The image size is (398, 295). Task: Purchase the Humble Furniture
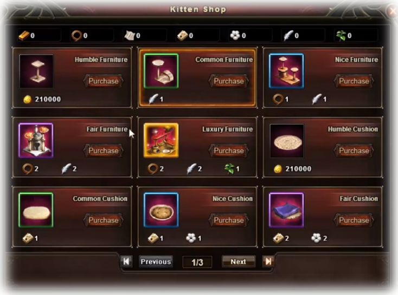[x=104, y=81]
